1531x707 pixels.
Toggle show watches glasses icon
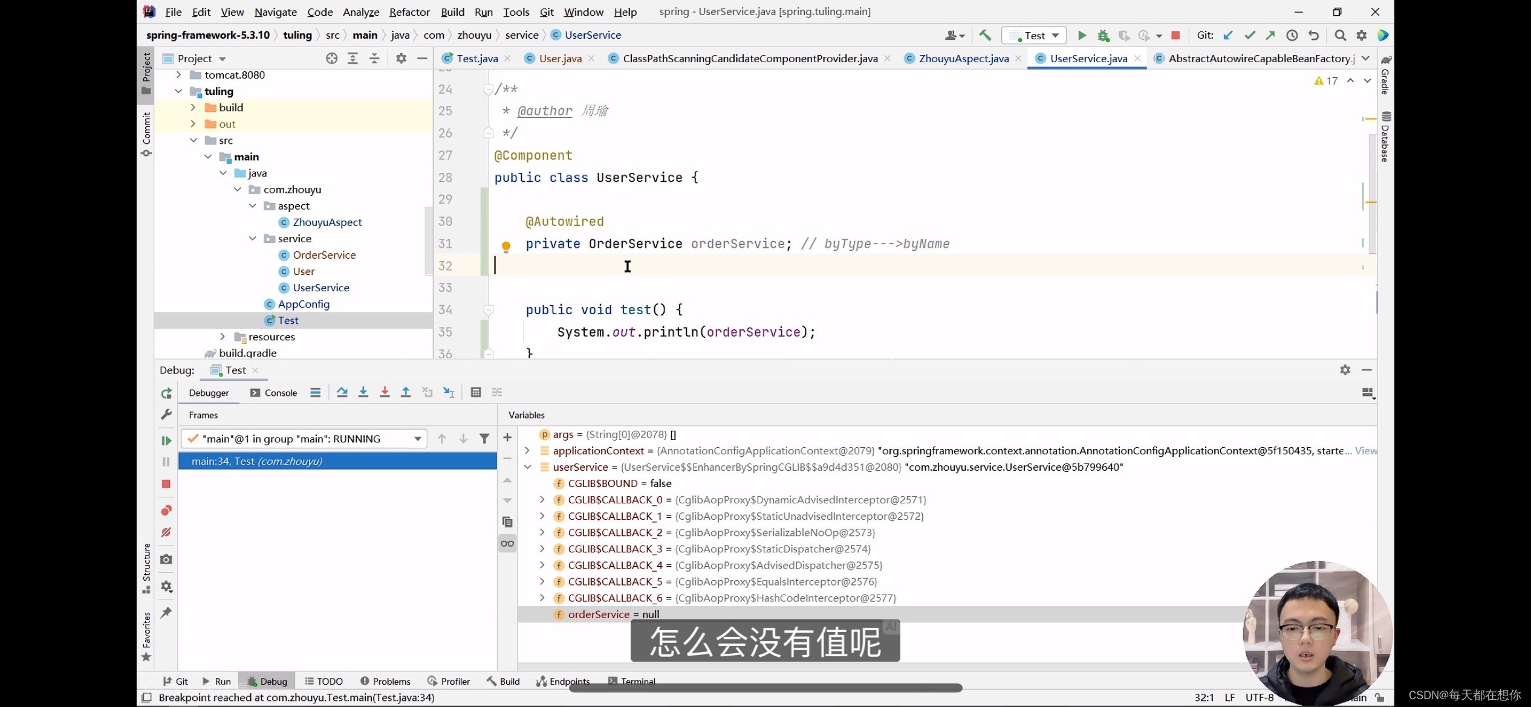coord(507,543)
